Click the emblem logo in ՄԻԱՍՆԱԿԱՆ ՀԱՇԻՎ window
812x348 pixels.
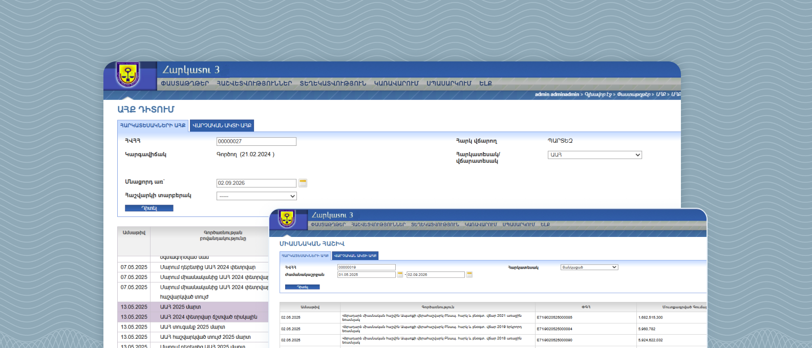[287, 219]
